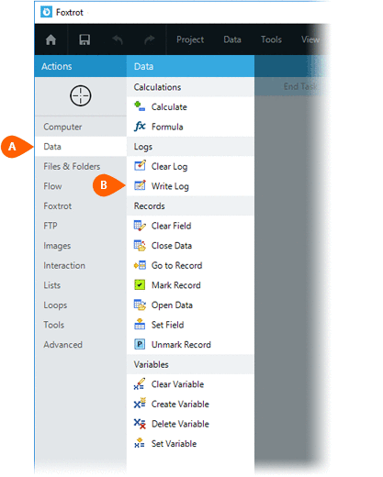Click the Save floppy disk icon
383x477 pixels.
click(x=84, y=39)
